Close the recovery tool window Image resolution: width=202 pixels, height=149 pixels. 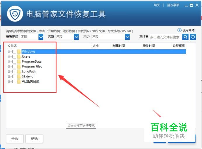coord(197,5)
